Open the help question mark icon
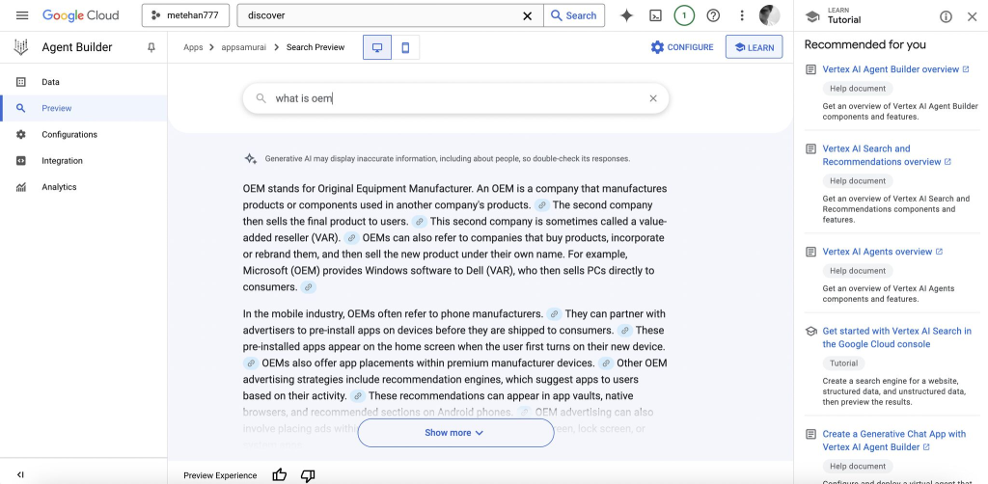The width and height of the screenshot is (988, 484). coord(713,15)
